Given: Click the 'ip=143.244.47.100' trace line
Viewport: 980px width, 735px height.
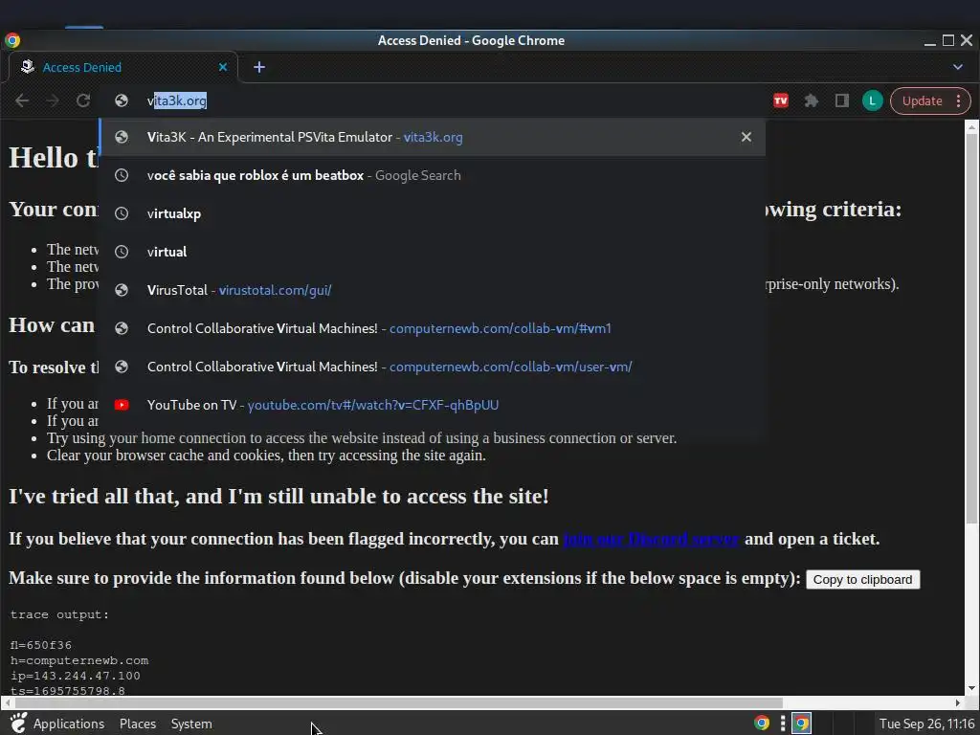Looking at the screenshot, I should pyautogui.click(x=75, y=676).
